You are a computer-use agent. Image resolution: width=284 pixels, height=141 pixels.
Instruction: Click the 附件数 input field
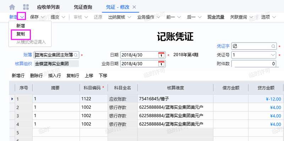pos(253,64)
